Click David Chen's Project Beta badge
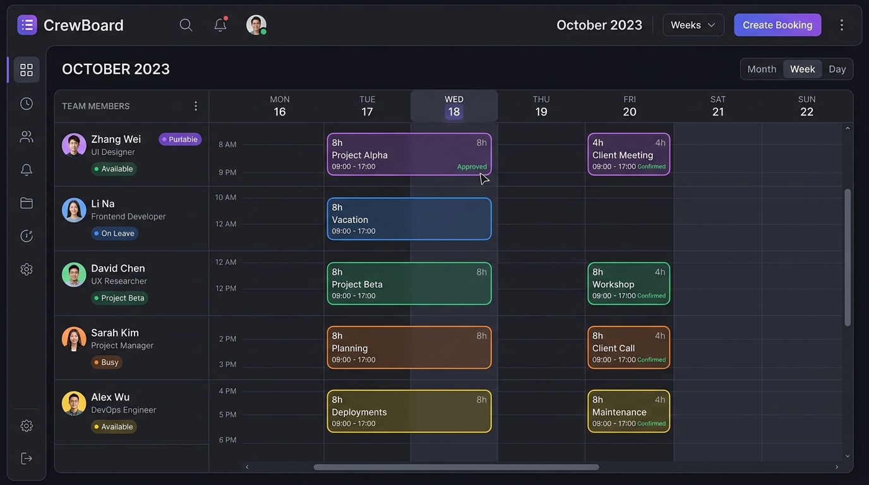This screenshot has width=869, height=485. 119,298
